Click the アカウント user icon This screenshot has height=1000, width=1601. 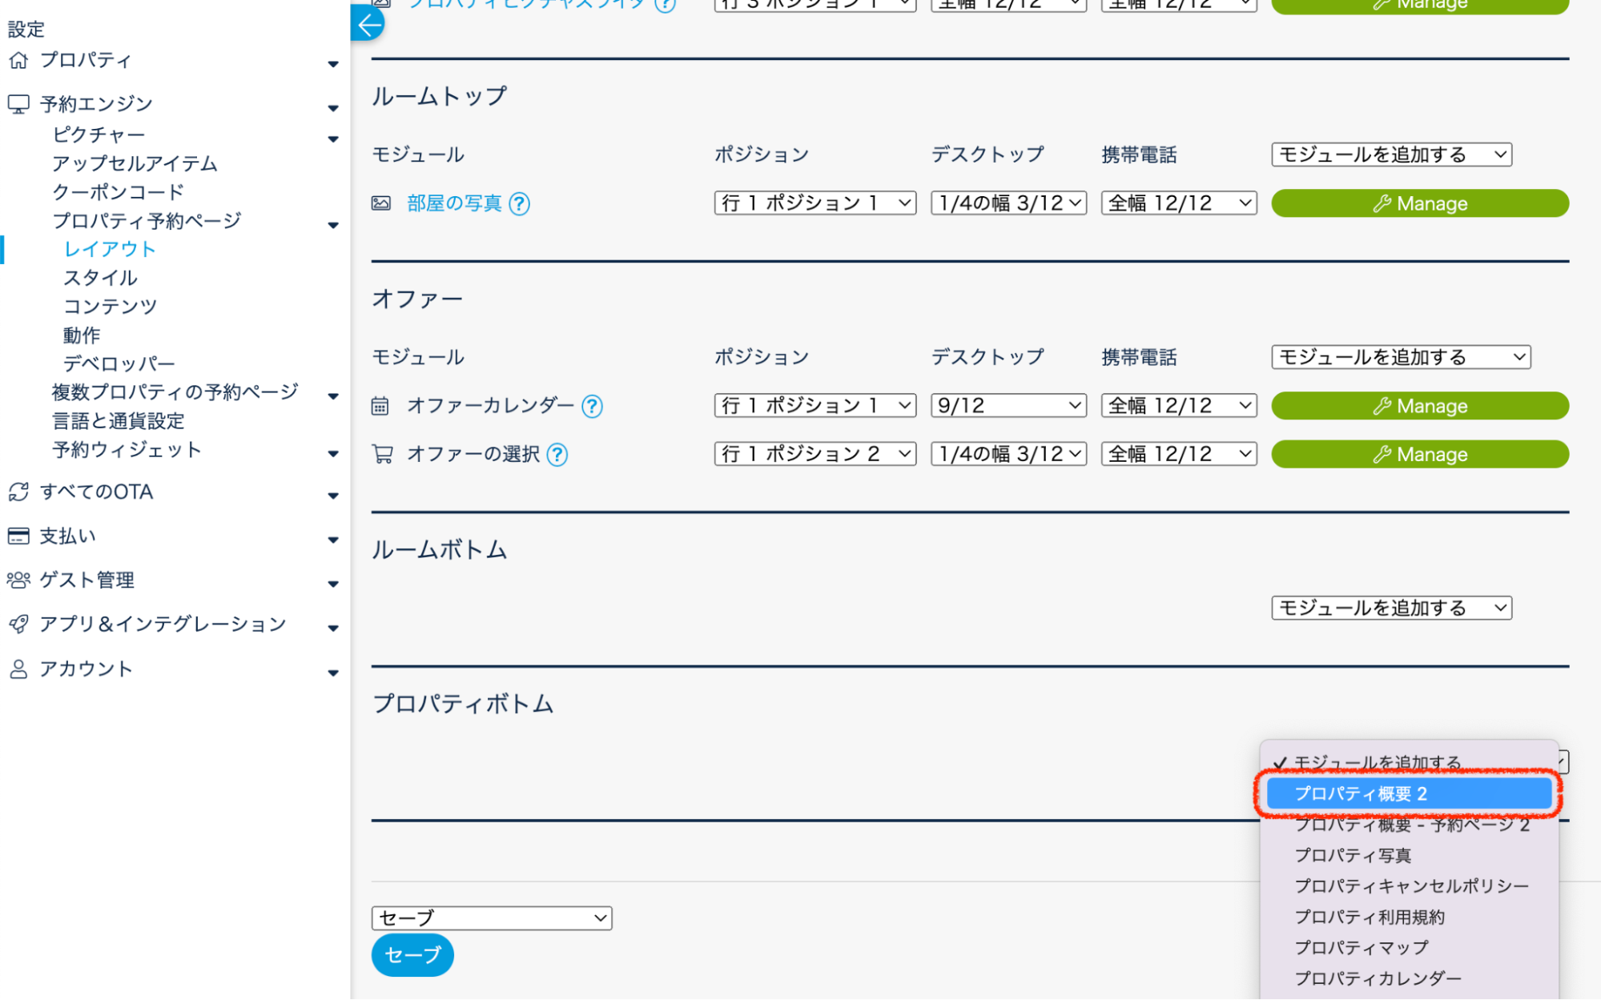[x=18, y=669]
